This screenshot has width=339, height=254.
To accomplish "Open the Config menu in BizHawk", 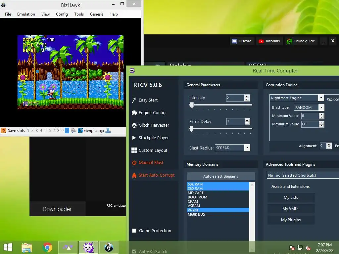I will click(62, 14).
